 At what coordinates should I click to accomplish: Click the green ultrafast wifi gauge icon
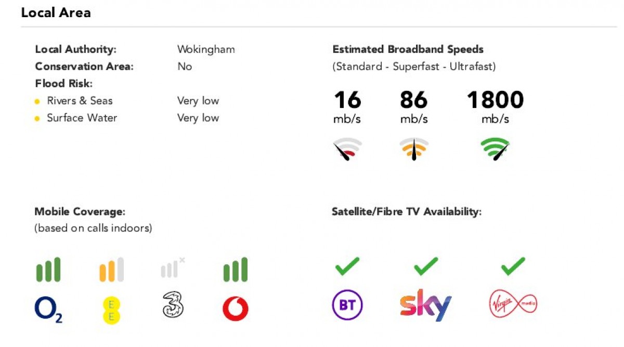click(495, 149)
